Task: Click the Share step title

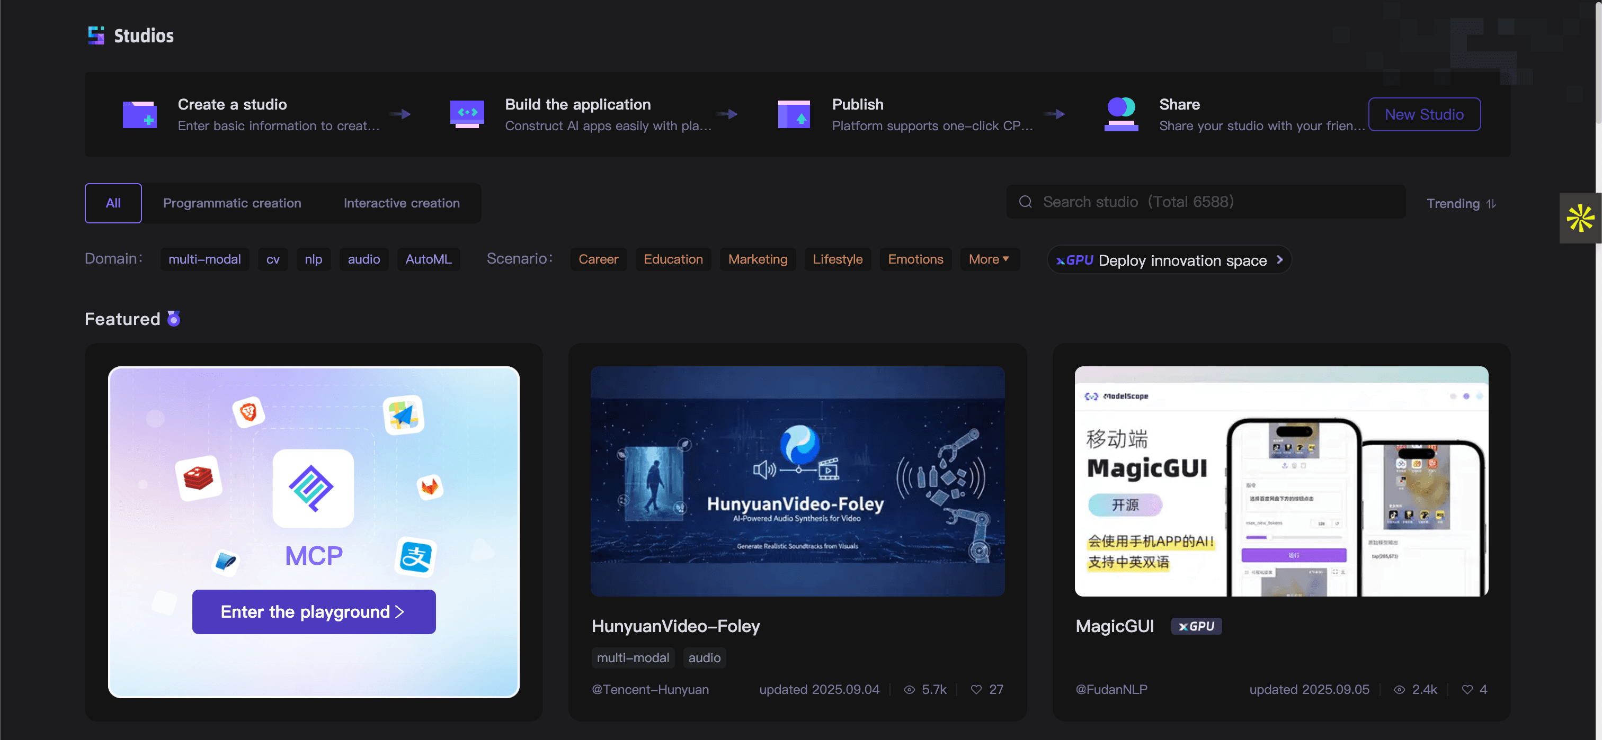Action: [1179, 104]
